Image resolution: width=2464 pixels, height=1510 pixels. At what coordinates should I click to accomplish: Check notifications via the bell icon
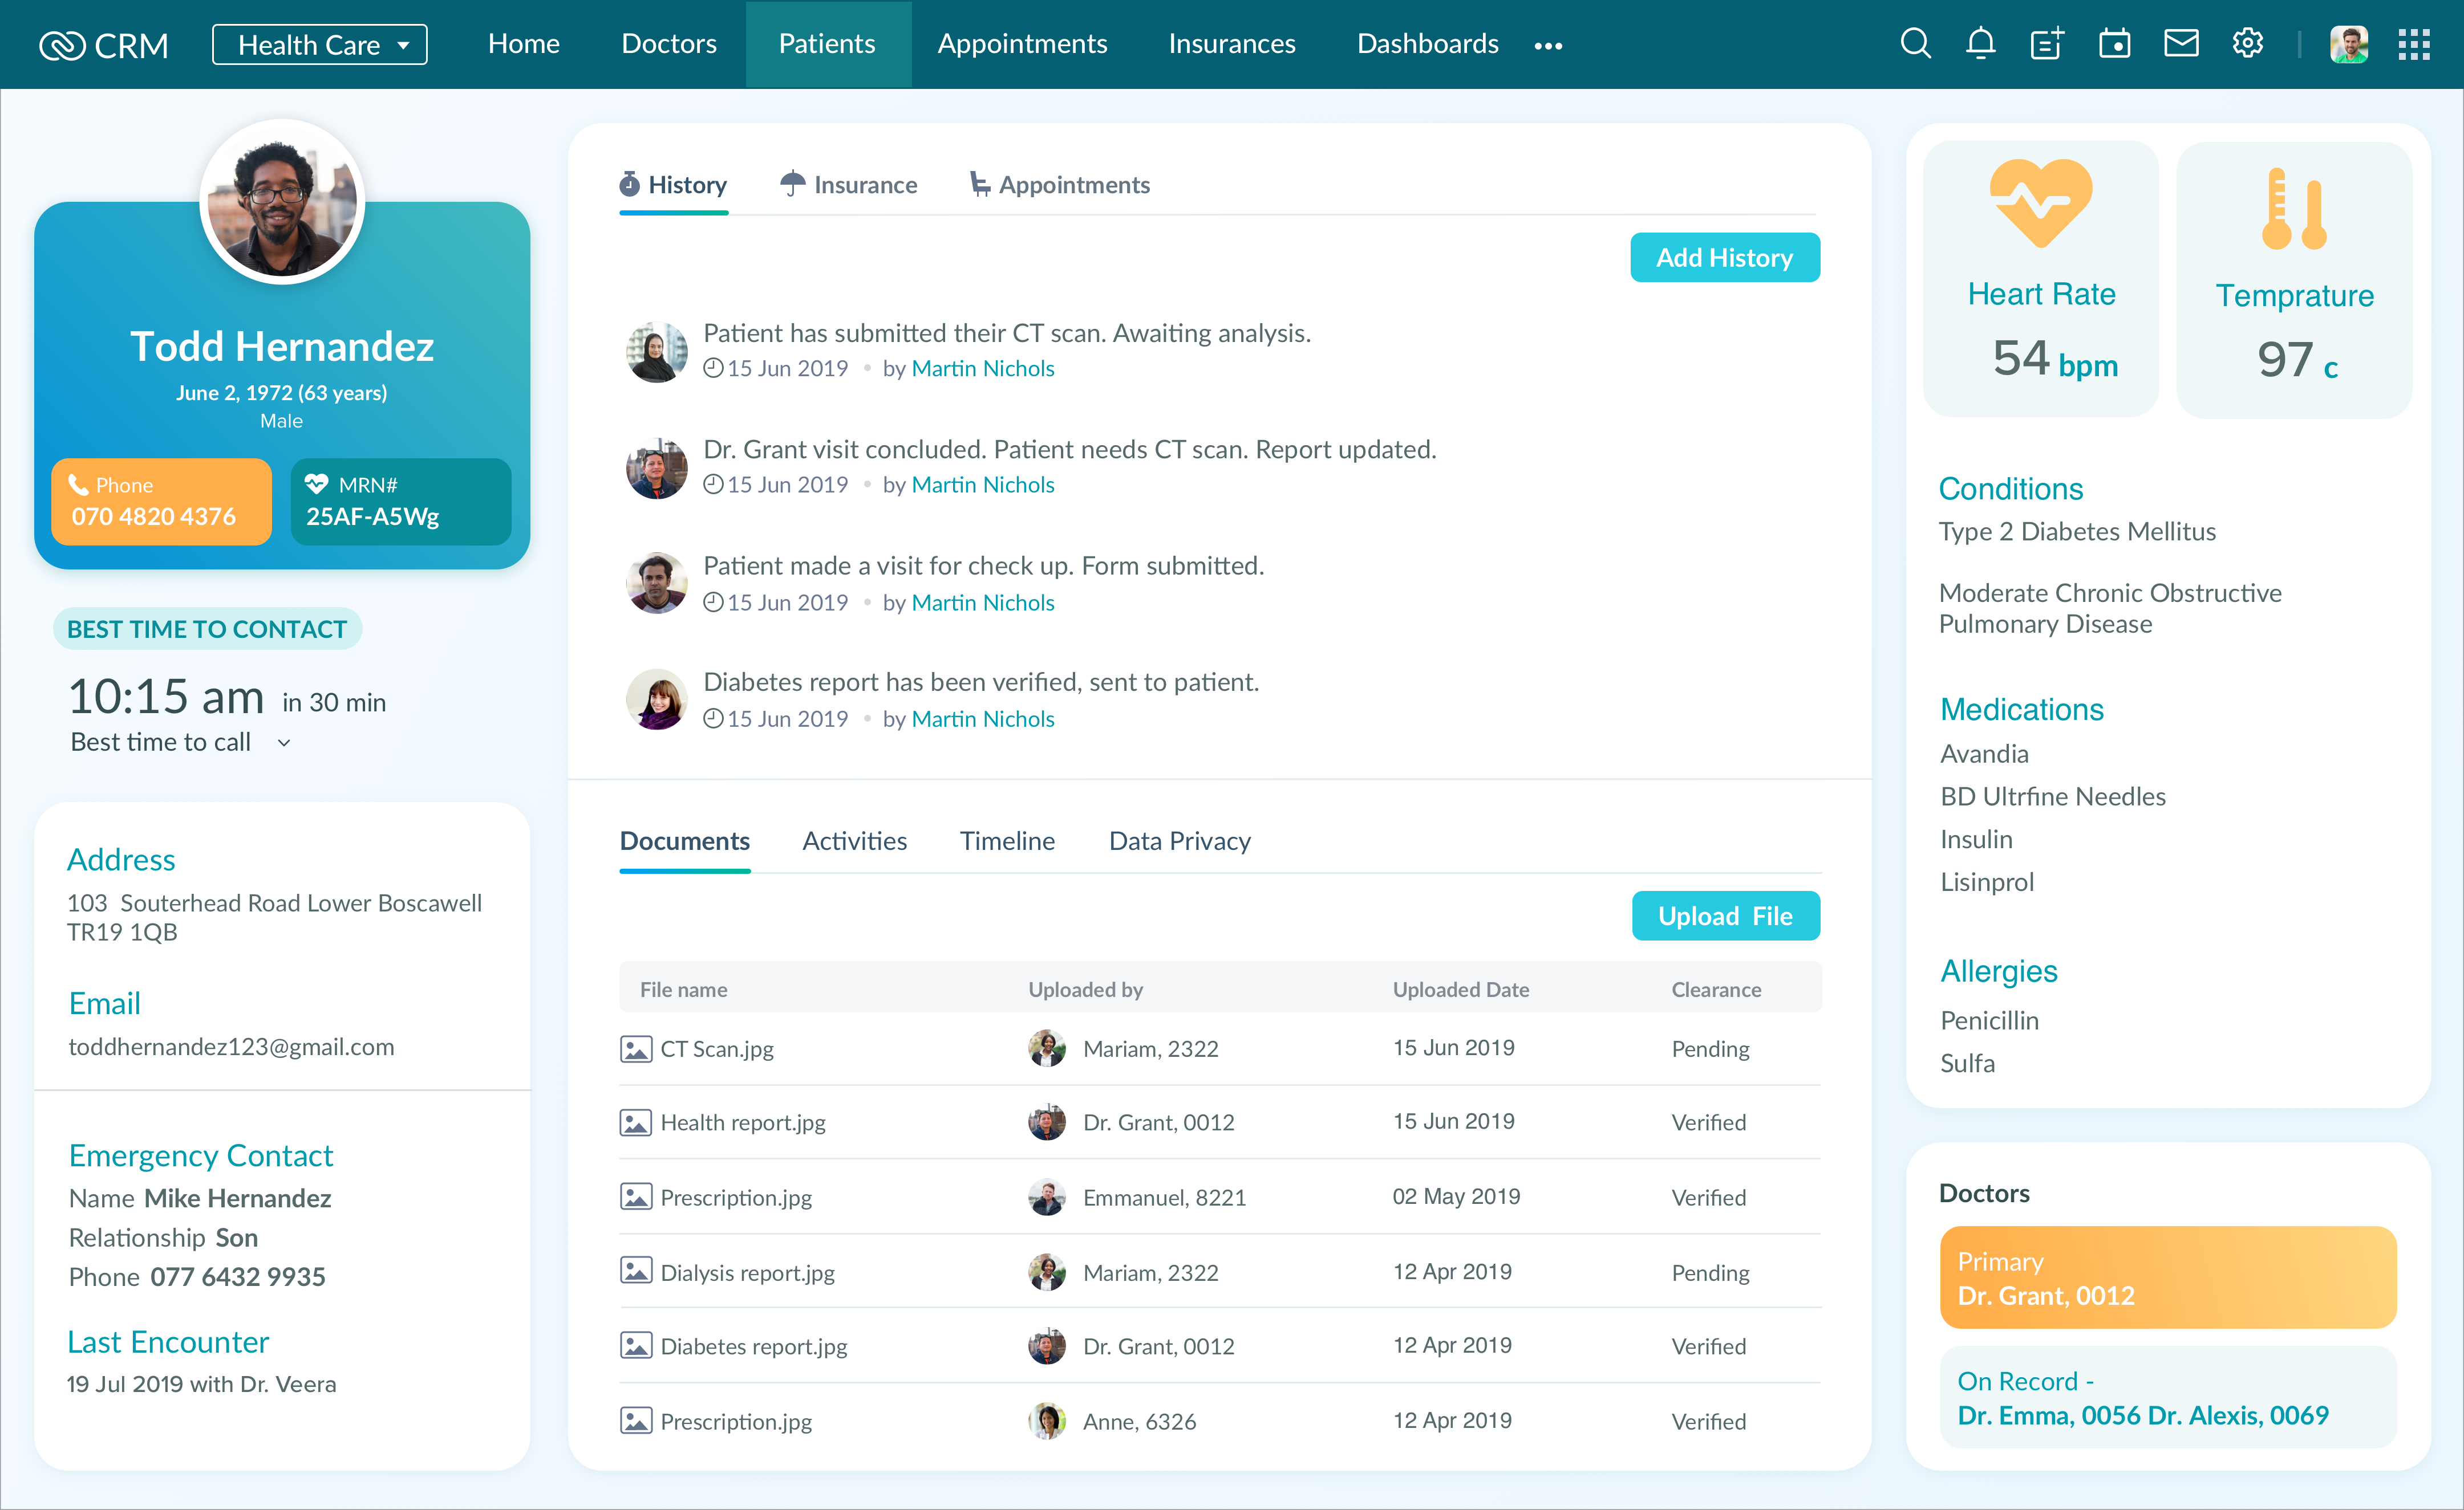coord(1980,43)
